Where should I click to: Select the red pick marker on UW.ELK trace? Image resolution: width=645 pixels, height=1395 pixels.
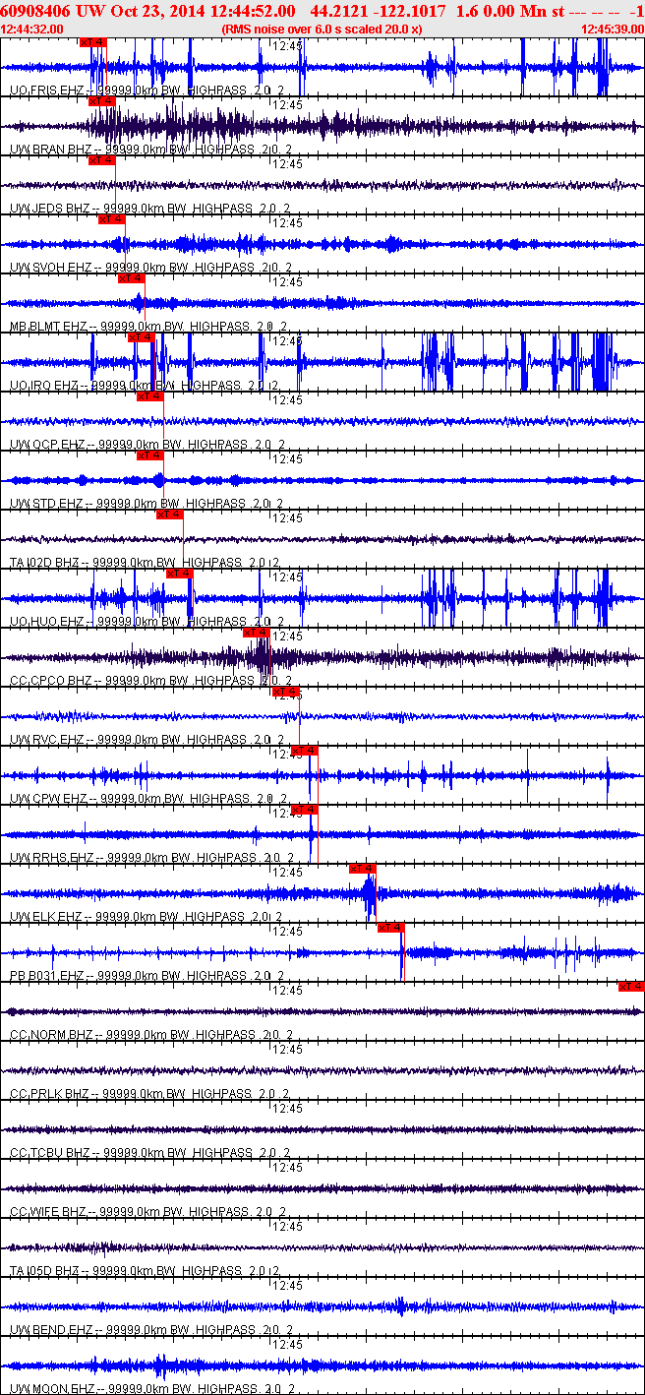[x=363, y=869]
